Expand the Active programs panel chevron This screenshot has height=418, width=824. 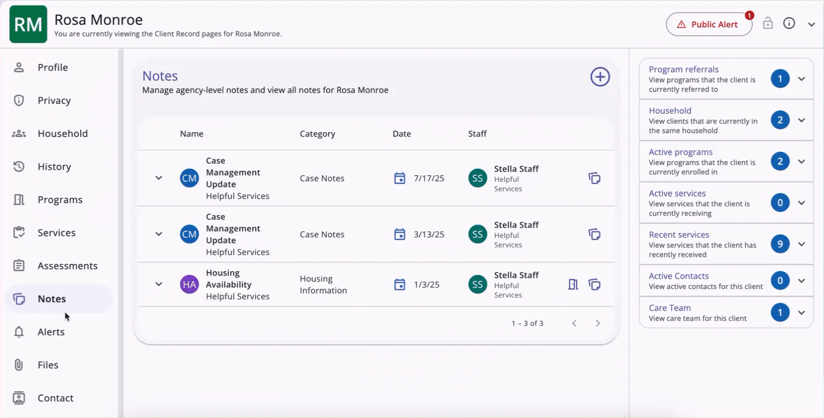click(x=802, y=161)
